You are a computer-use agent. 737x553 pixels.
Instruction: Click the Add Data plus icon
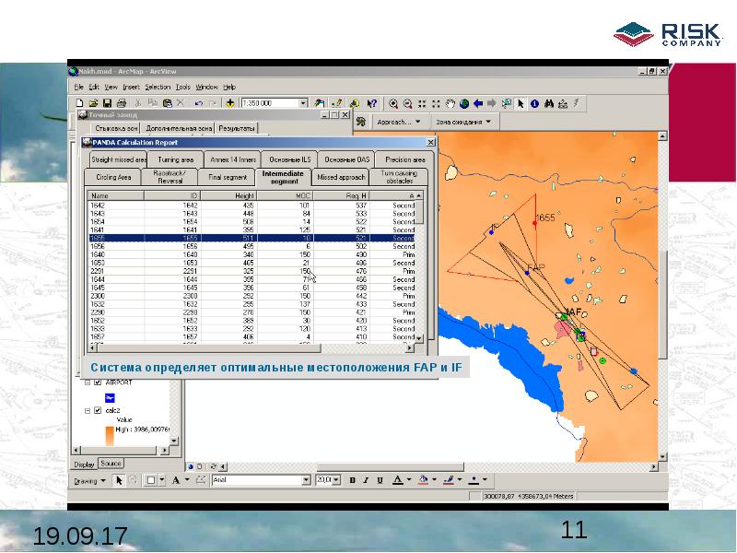[229, 103]
